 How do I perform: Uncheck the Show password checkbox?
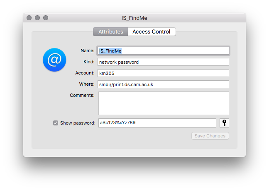[56, 123]
